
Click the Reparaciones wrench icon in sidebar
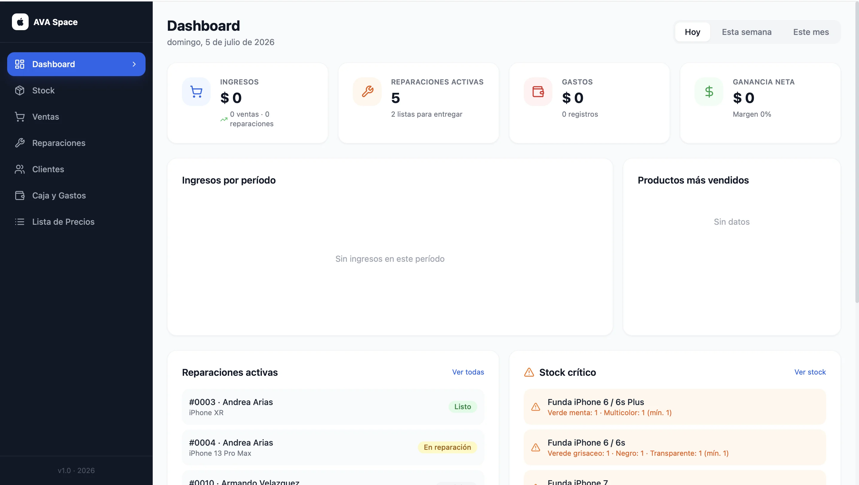[x=20, y=143]
